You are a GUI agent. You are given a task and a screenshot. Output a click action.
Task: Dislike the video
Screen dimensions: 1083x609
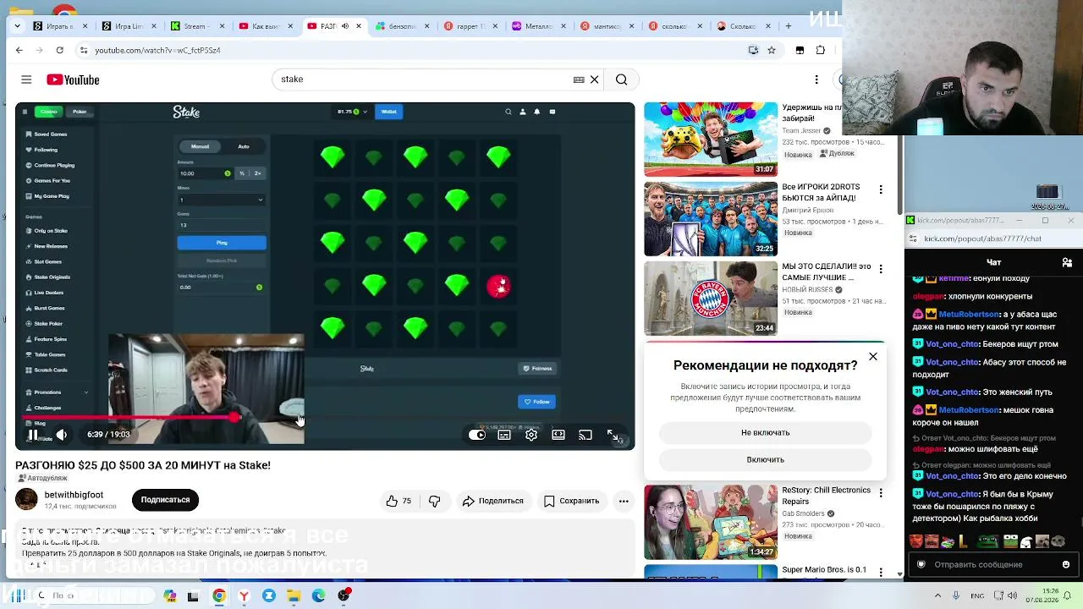pyautogui.click(x=435, y=501)
